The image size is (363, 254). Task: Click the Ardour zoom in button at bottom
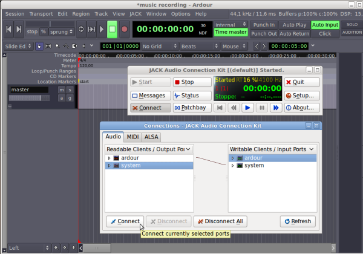tap(56, 248)
